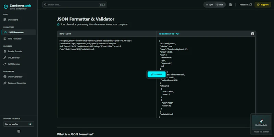
Task: Click inside the Input JSON text area
Action: point(107,77)
